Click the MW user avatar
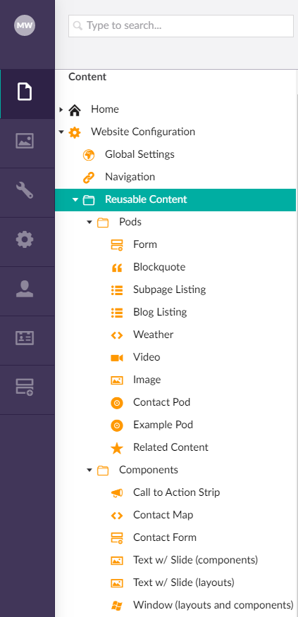Image resolution: width=298 pixels, height=617 pixels. 25,25
